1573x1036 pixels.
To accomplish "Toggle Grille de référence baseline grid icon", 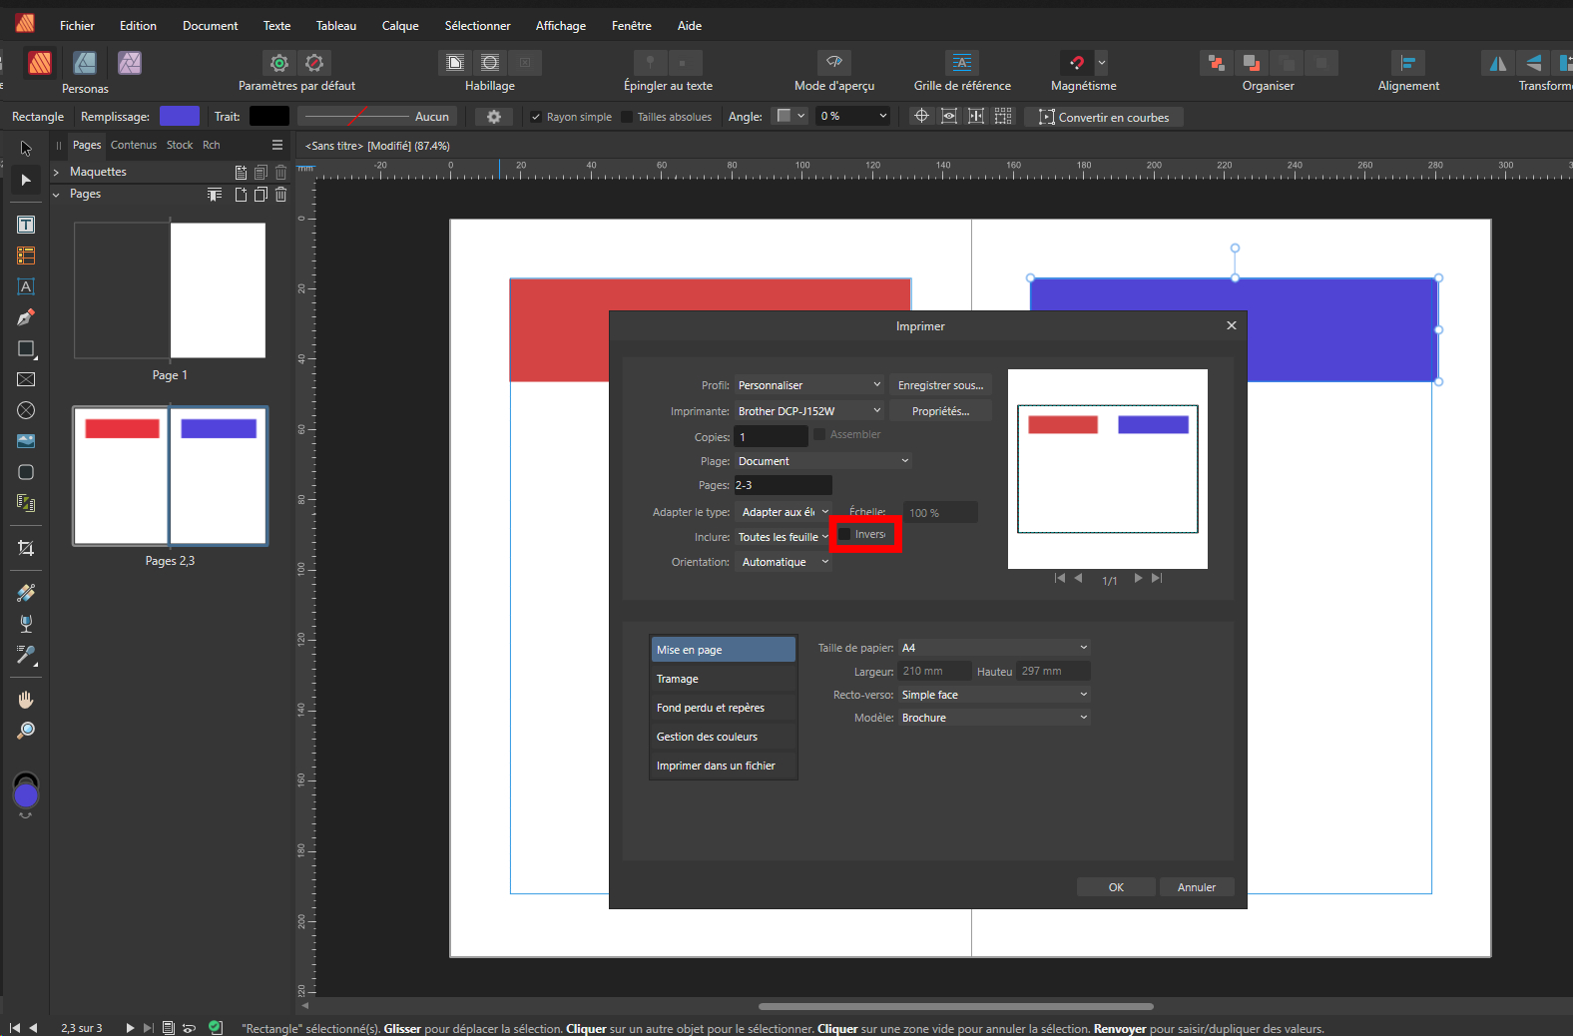I will 962,62.
